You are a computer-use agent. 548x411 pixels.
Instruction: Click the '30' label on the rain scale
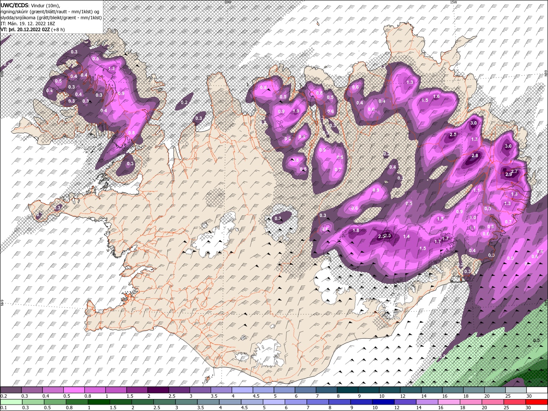click(529, 408)
